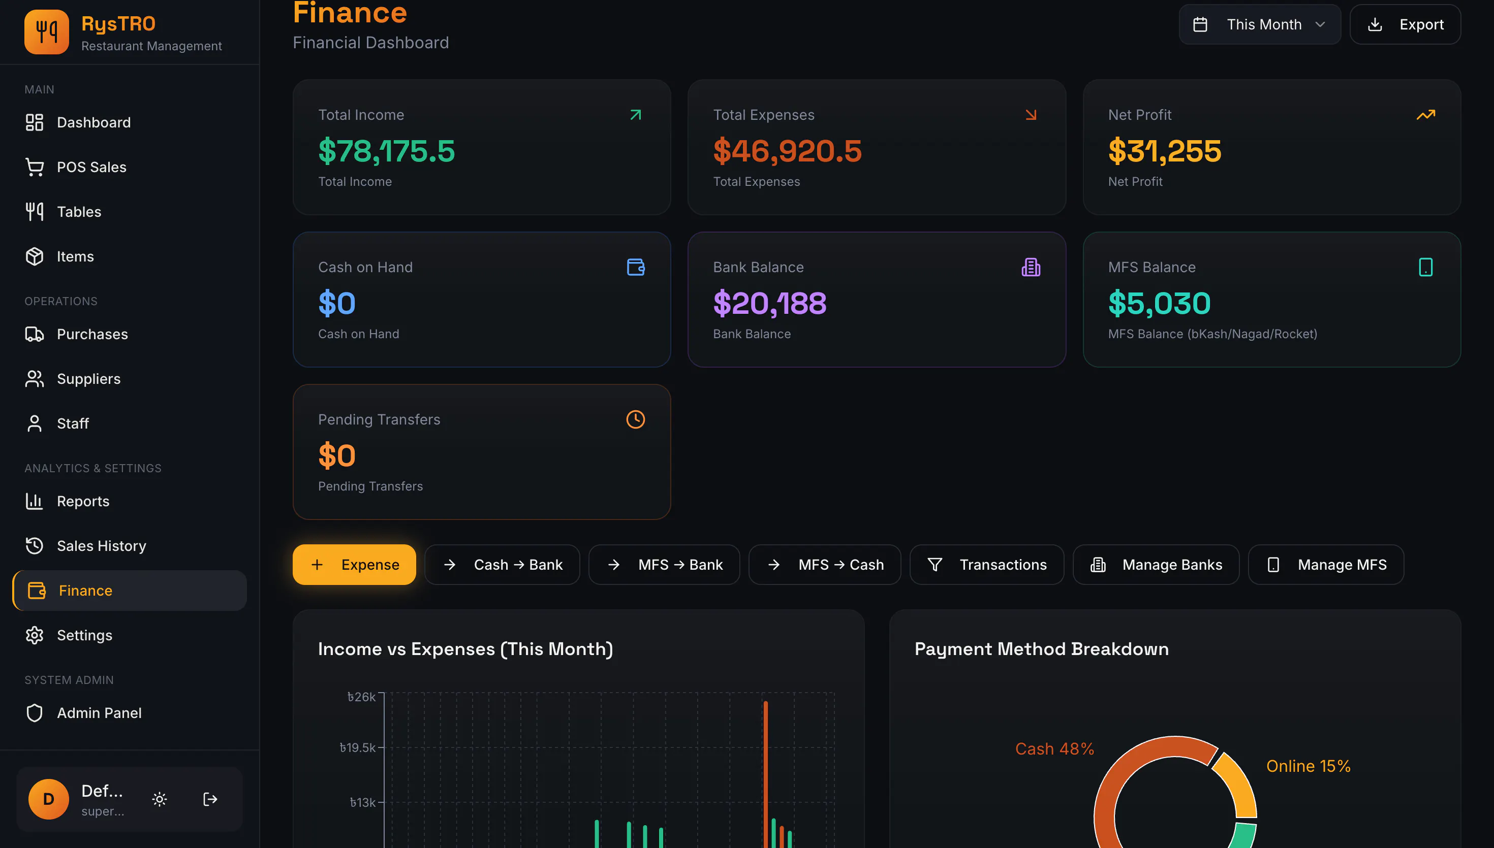Click the Online 15% donut chart label
Image resolution: width=1494 pixels, height=848 pixels.
tap(1308, 766)
